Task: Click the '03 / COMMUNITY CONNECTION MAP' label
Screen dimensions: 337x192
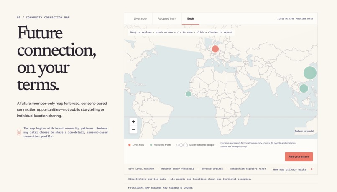Action: (43, 18)
